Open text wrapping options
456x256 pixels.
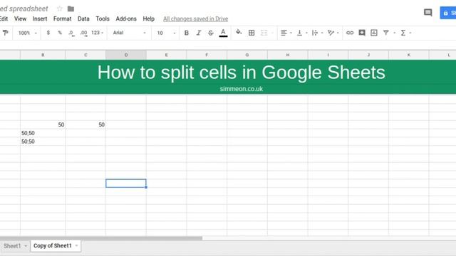(315, 33)
